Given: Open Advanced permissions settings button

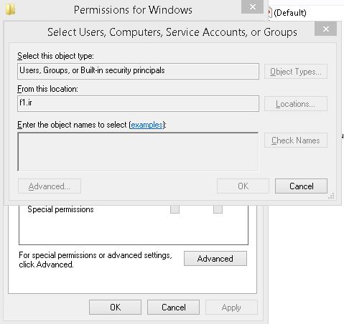Looking at the screenshot, I should pyautogui.click(x=215, y=258).
